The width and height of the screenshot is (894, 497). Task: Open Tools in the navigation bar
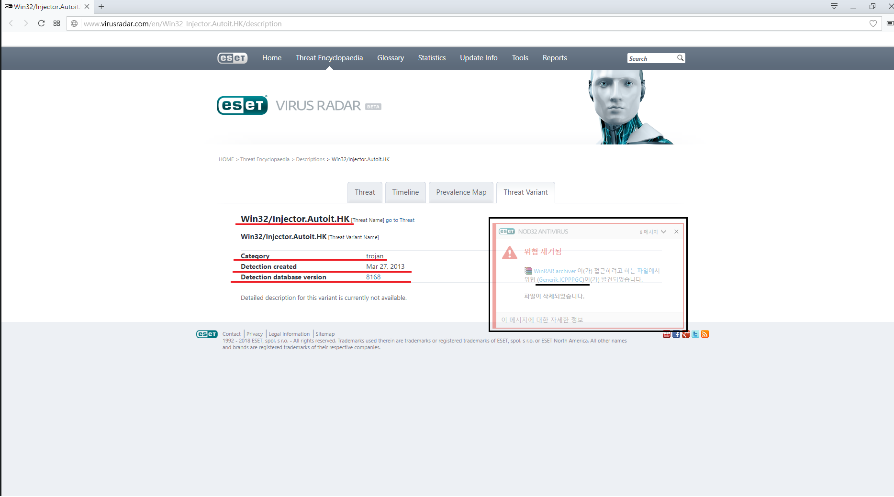click(x=520, y=58)
